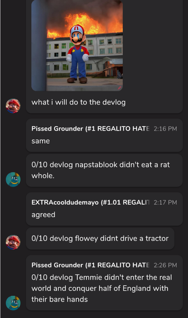
Task: Select the flowey tractor devlog message
Action: pos(100,239)
